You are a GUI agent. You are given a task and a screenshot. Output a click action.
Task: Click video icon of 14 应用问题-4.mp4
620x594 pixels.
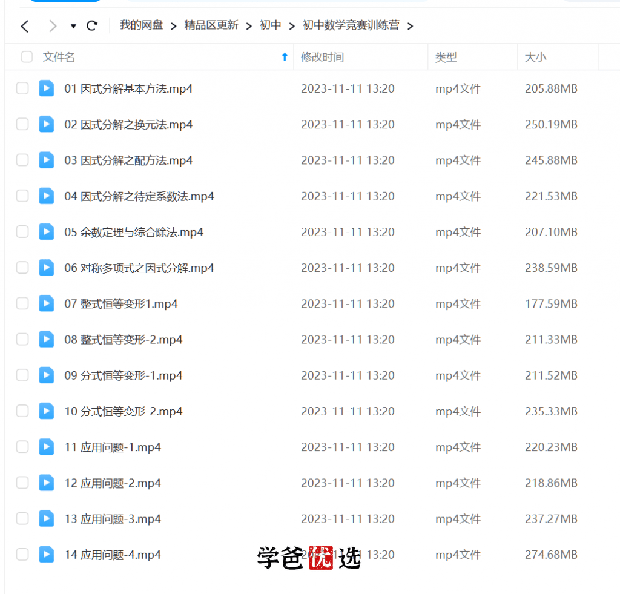(47, 555)
